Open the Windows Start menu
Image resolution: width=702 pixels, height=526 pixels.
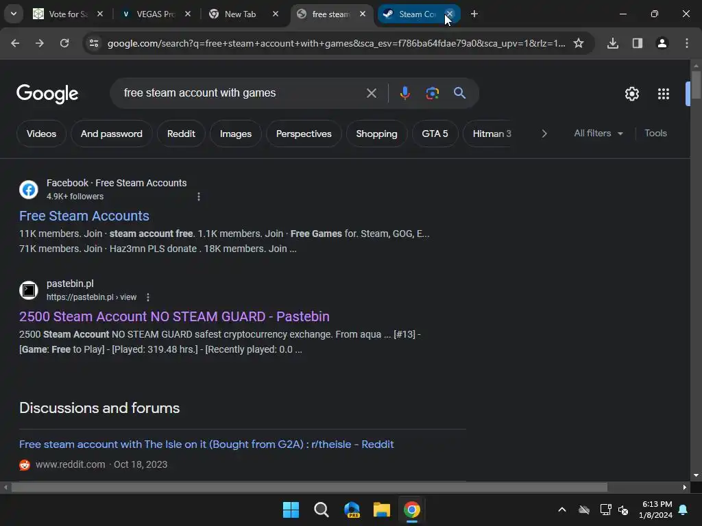tap(291, 510)
